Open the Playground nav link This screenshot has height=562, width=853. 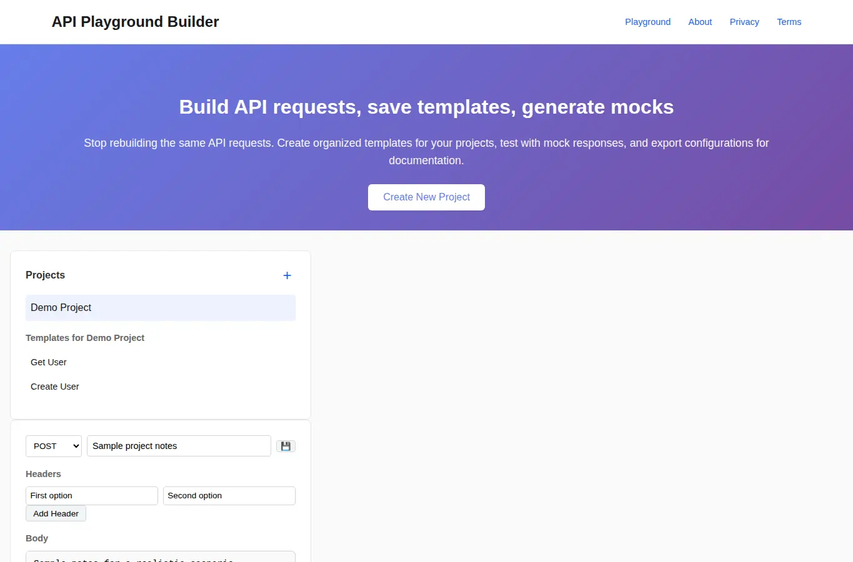[647, 22]
